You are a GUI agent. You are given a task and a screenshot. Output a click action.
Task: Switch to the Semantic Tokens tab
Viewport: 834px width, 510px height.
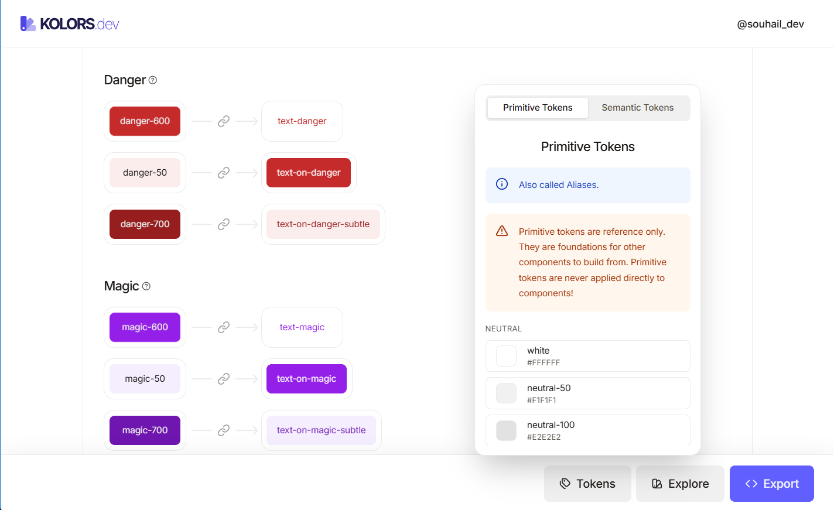pyautogui.click(x=637, y=108)
